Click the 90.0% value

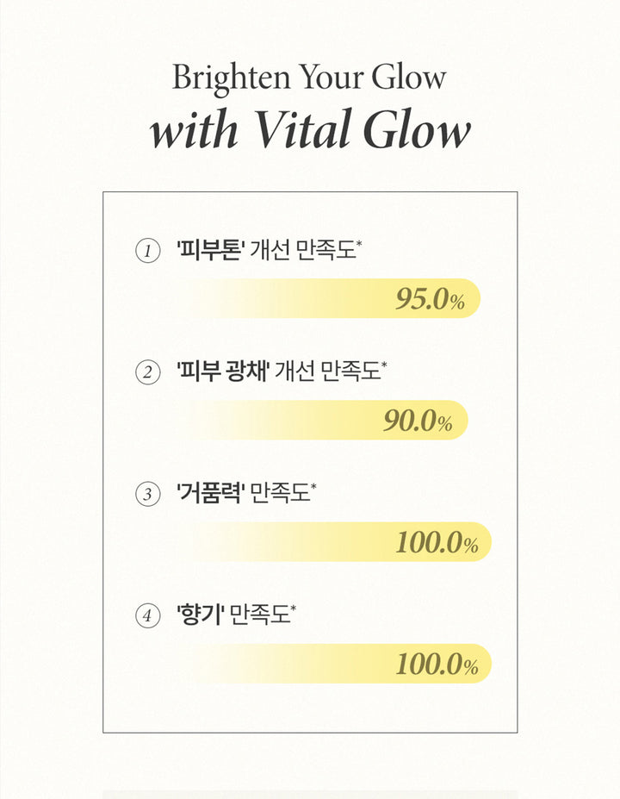[418, 421]
